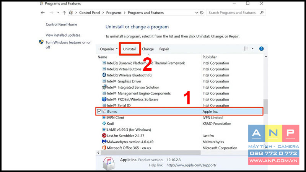Select IVPN Client entry

pos(116,117)
